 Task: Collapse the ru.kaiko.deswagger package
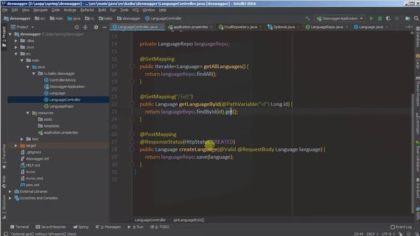pyautogui.click(x=33, y=73)
